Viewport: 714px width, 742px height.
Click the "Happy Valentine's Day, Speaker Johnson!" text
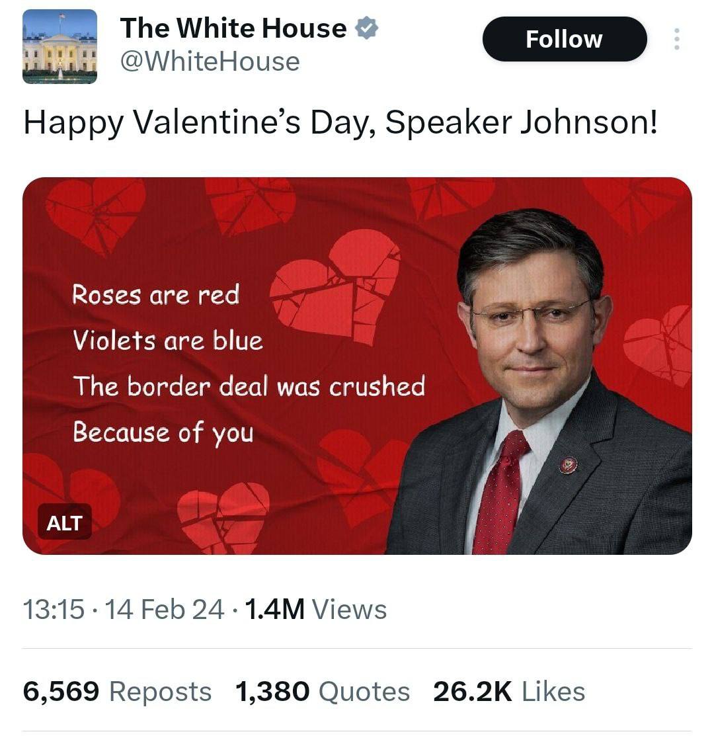[x=340, y=122]
